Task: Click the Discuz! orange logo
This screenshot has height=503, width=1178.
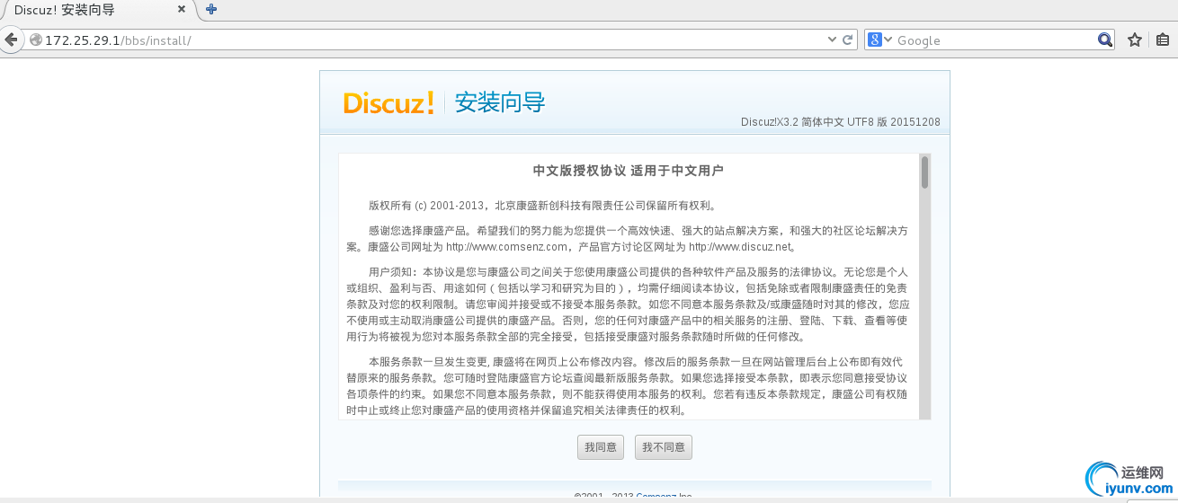Action: (x=388, y=102)
